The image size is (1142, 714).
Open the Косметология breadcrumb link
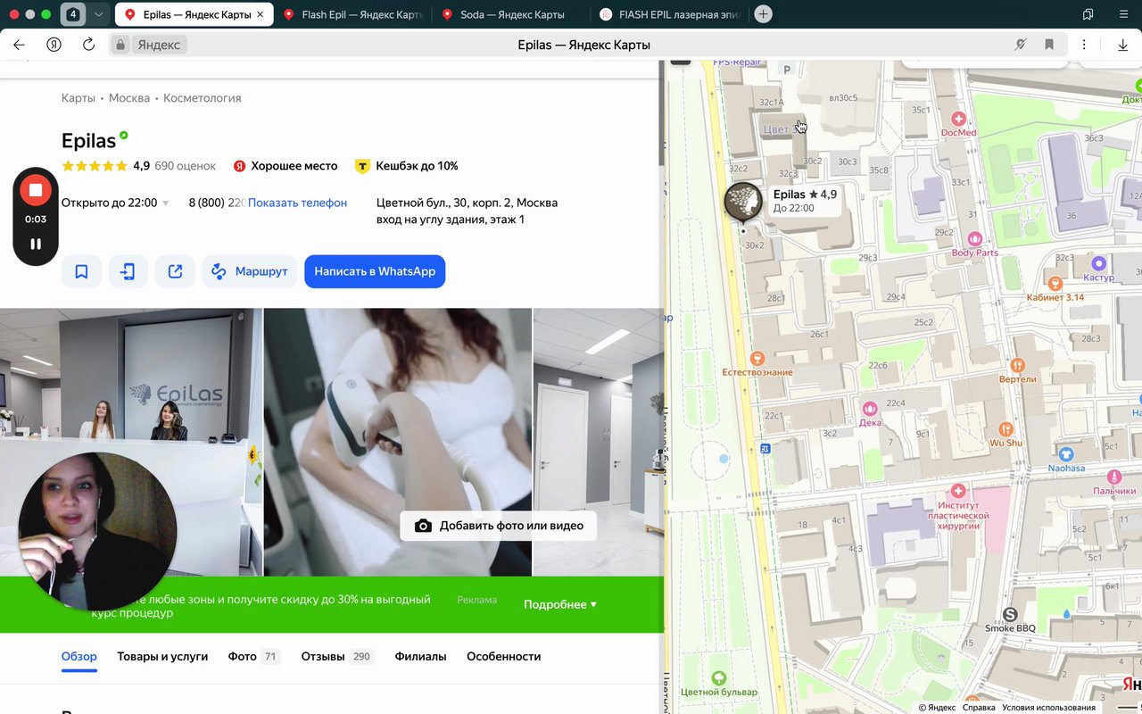tap(202, 98)
